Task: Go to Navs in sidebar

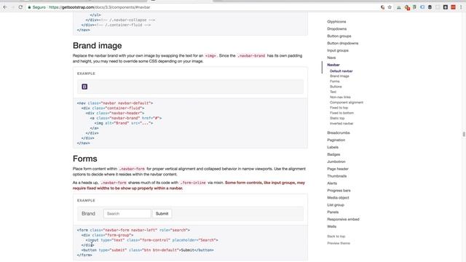Action: tap(331, 57)
